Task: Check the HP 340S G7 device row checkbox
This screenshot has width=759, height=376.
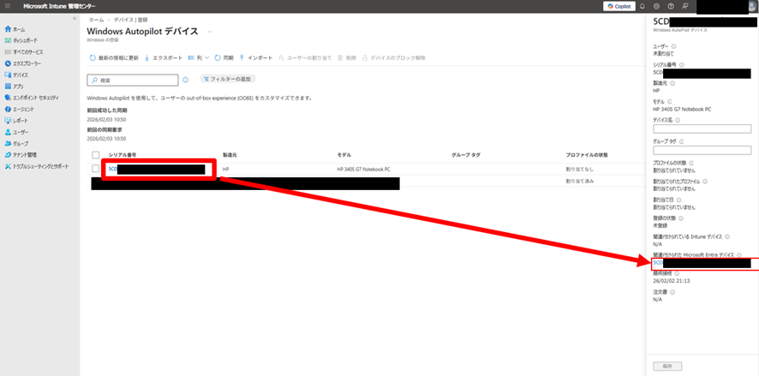Action: click(96, 169)
